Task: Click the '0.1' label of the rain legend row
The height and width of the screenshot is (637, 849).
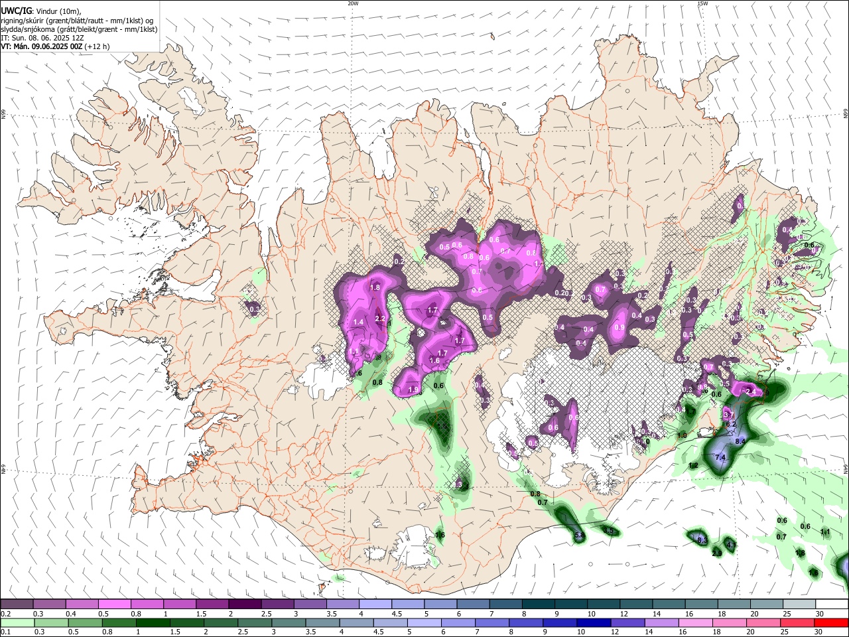Action: (x=6, y=632)
